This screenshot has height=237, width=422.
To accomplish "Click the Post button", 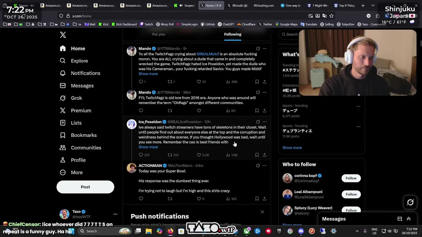I will [85, 187].
